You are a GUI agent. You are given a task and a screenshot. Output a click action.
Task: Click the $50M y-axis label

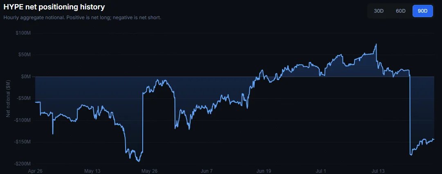click(25, 55)
